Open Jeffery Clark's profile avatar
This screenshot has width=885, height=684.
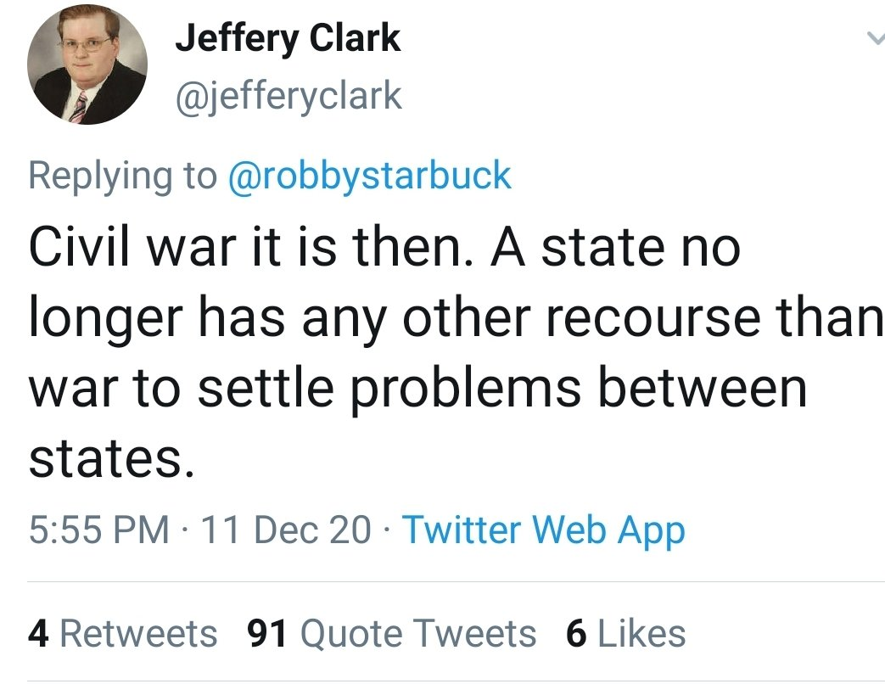(x=87, y=64)
